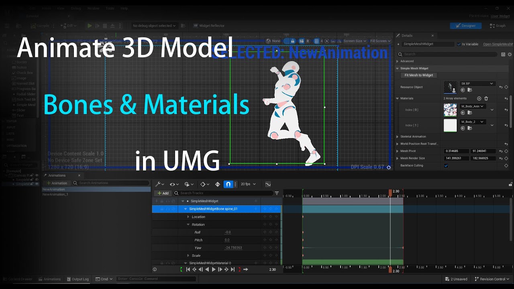This screenshot has width=514, height=289.
Task: Open the Help menu
Action: click(x=124, y=8)
